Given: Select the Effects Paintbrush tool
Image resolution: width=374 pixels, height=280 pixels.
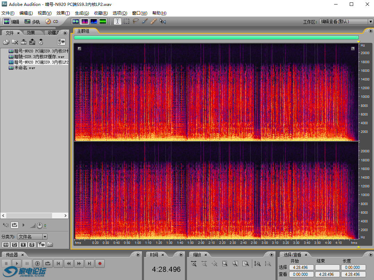Looking at the screenshot, I should (145, 21).
